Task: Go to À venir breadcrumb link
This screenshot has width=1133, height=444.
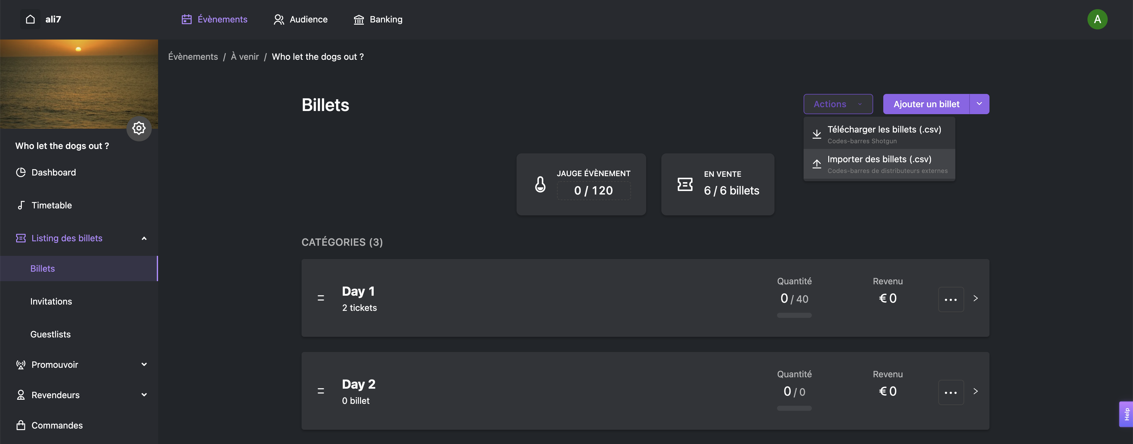Action: 245,57
